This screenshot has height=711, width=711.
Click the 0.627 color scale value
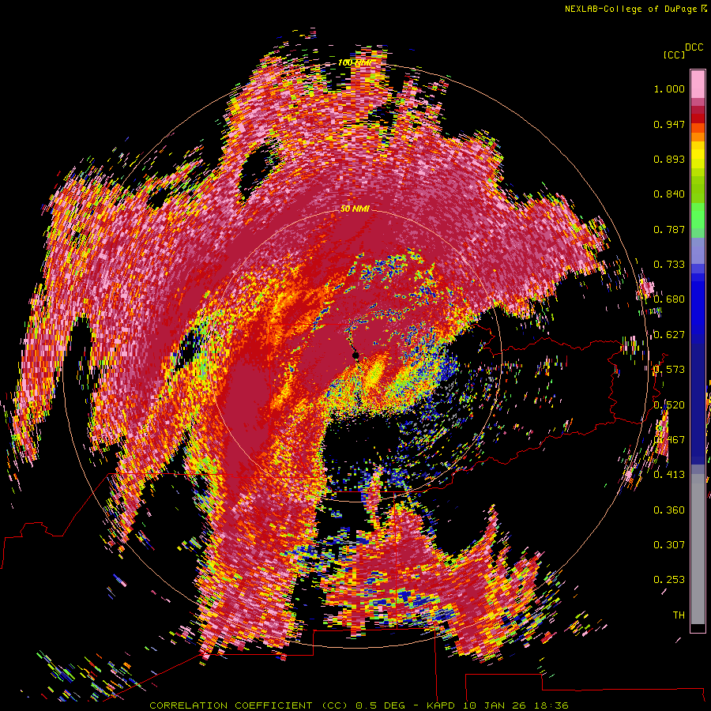[669, 335]
